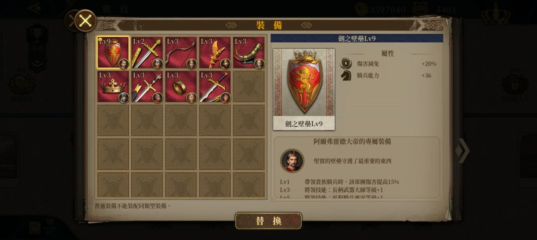Select the Lv3 golden crown equipment
The image size is (537, 240).
[113, 86]
